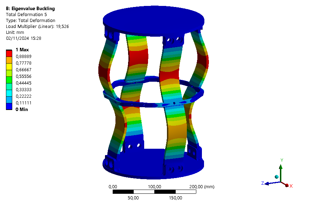
Task: Click the cyan isometric view ball on the triad
Action: click(x=277, y=177)
